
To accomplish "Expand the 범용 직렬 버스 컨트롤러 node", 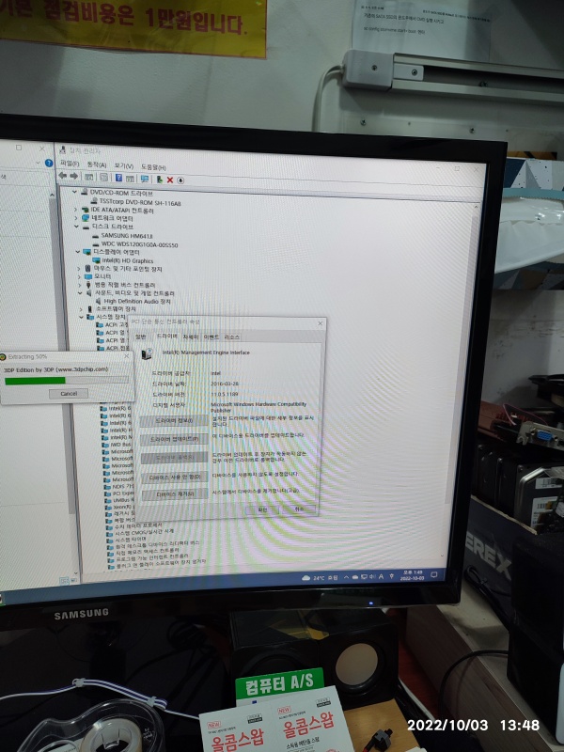I will pos(80,285).
